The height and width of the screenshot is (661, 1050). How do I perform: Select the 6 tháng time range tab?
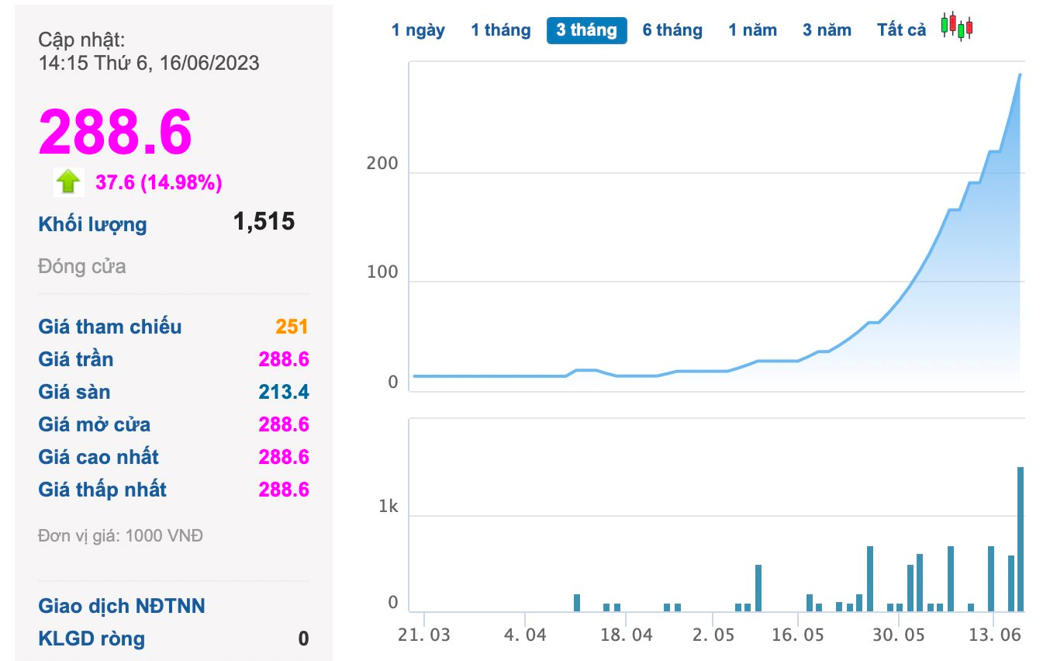[672, 30]
